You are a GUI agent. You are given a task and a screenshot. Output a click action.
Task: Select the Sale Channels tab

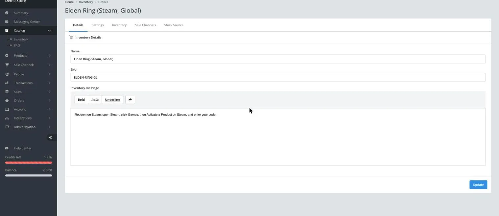(145, 25)
